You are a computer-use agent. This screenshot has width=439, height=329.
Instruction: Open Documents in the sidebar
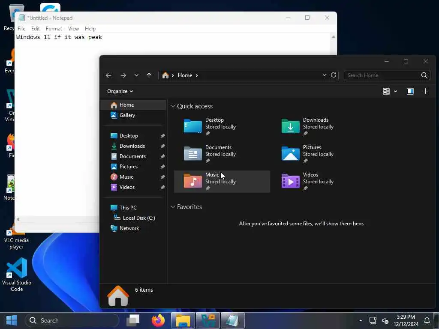coord(133,156)
